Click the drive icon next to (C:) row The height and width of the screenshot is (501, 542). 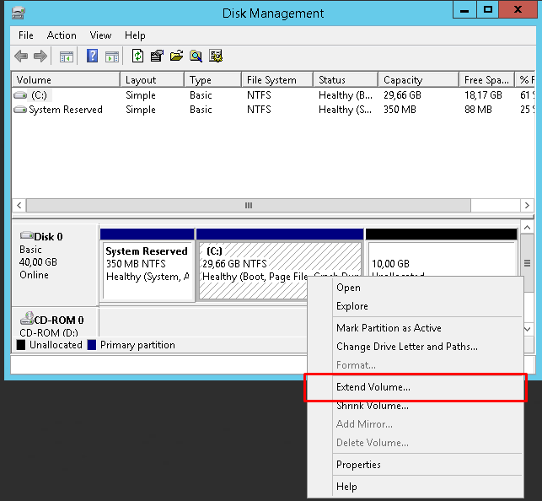tap(20, 95)
